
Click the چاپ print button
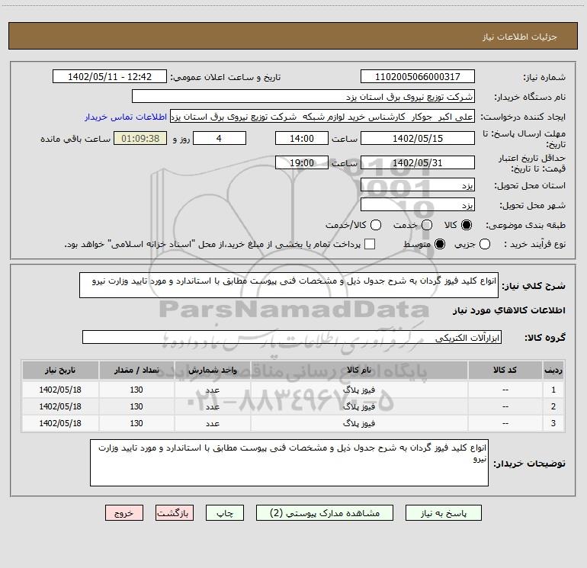click(x=225, y=513)
